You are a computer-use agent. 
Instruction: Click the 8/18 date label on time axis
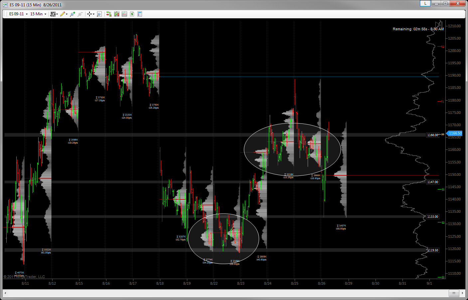tap(160, 283)
